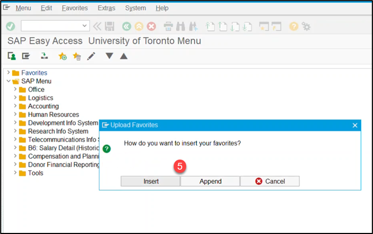Image resolution: width=373 pixels, height=234 pixels.
Task: Click the Previous Page icon
Action: tap(223, 27)
